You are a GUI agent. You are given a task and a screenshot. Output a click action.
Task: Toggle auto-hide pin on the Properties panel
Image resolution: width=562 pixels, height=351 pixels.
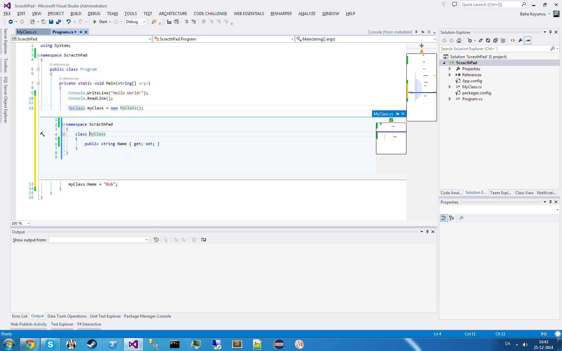pos(550,202)
